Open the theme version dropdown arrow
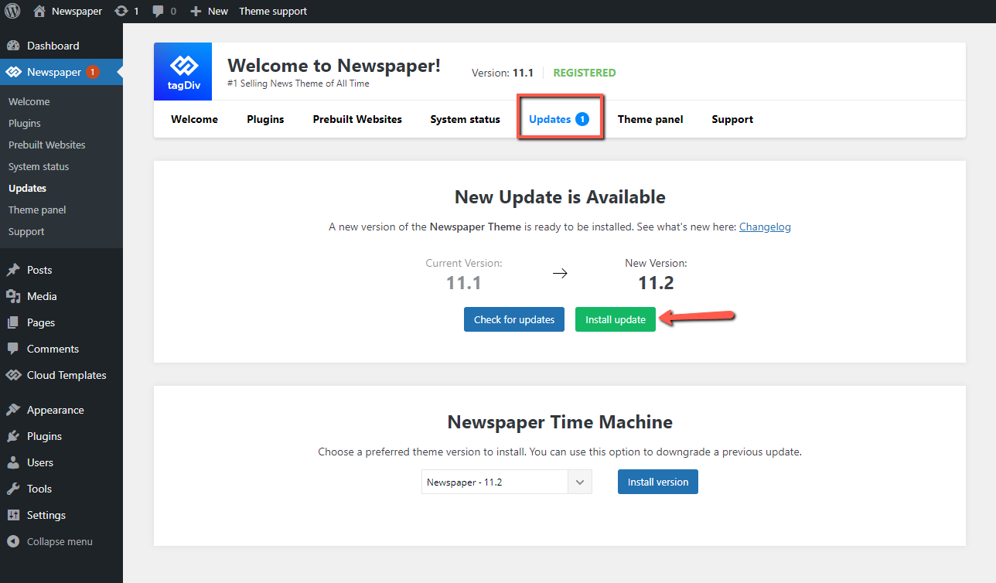Image resolution: width=996 pixels, height=583 pixels. tap(580, 482)
